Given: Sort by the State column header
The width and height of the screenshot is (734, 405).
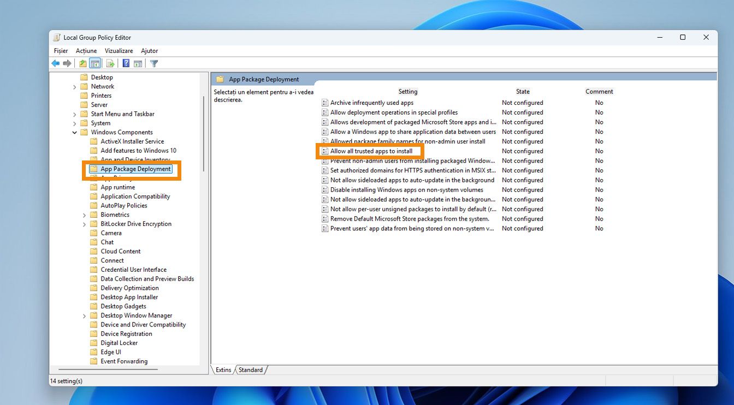Looking at the screenshot, I should point(523,92).
